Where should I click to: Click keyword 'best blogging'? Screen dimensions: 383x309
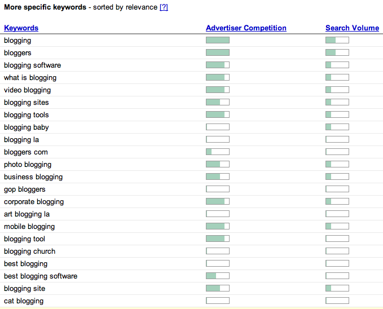click(x=25, y=264)
